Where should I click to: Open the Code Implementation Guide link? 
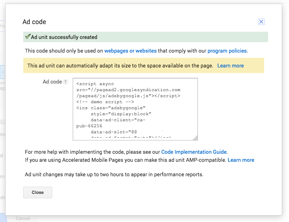(x=194, y=152)
